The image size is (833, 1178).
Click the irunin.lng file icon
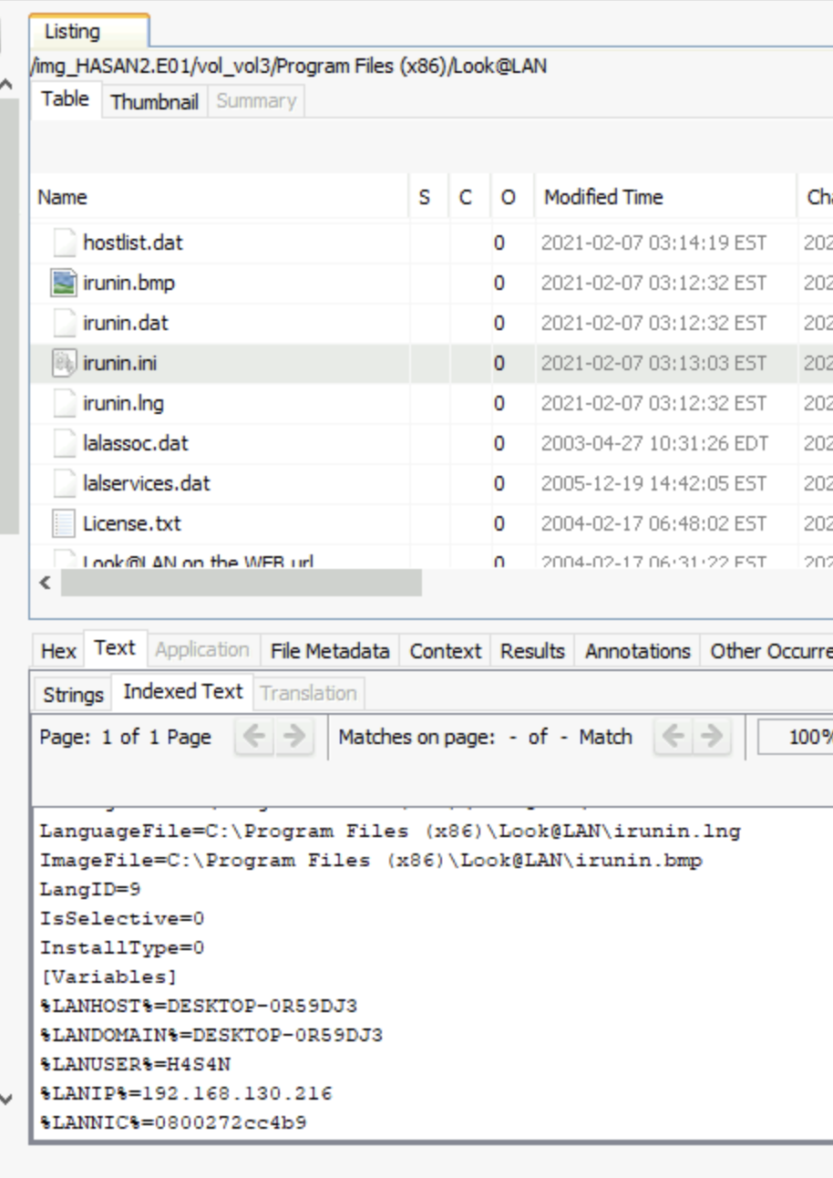pyautogui.click(x=64, y=403)
